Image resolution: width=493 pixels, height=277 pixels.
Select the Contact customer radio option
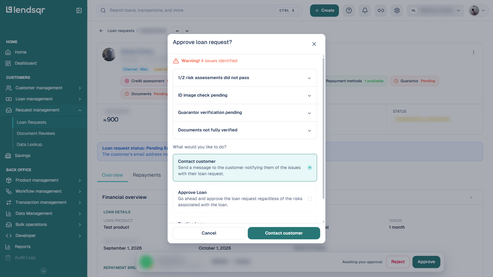click(x=310, y=168)
